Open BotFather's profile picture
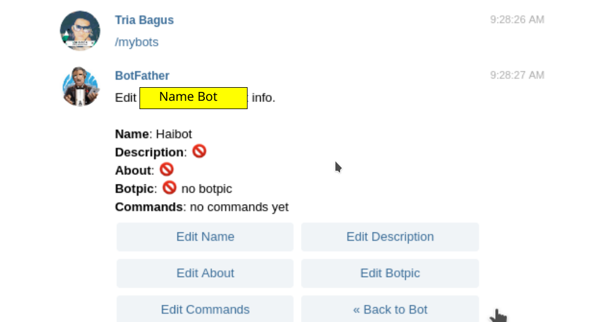Image resolution: width=596 pixels, height=322 pixels. (80, 87)
